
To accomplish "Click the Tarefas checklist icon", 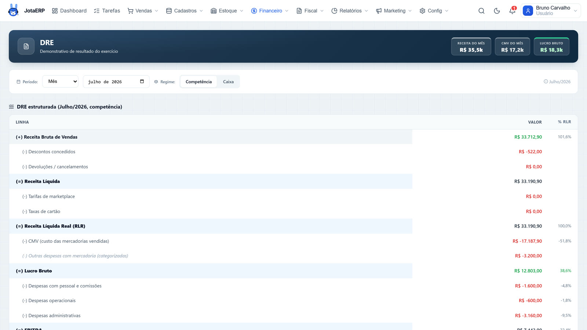I will coord(96,11).
